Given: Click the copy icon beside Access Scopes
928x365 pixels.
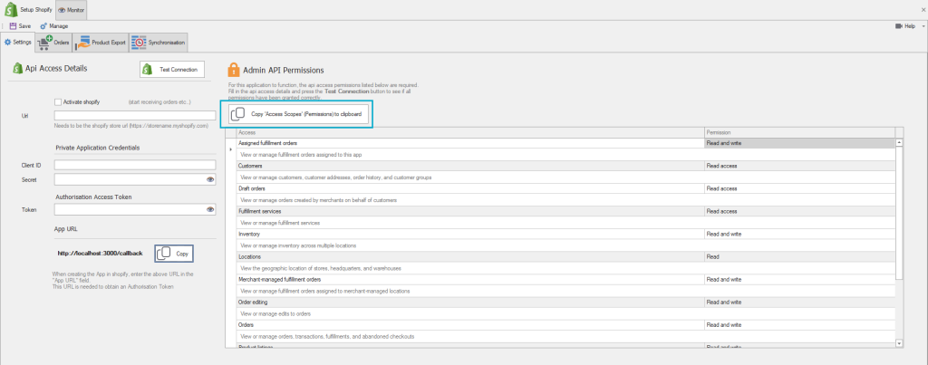Looking at the screenshot, I should pos(237,113).
